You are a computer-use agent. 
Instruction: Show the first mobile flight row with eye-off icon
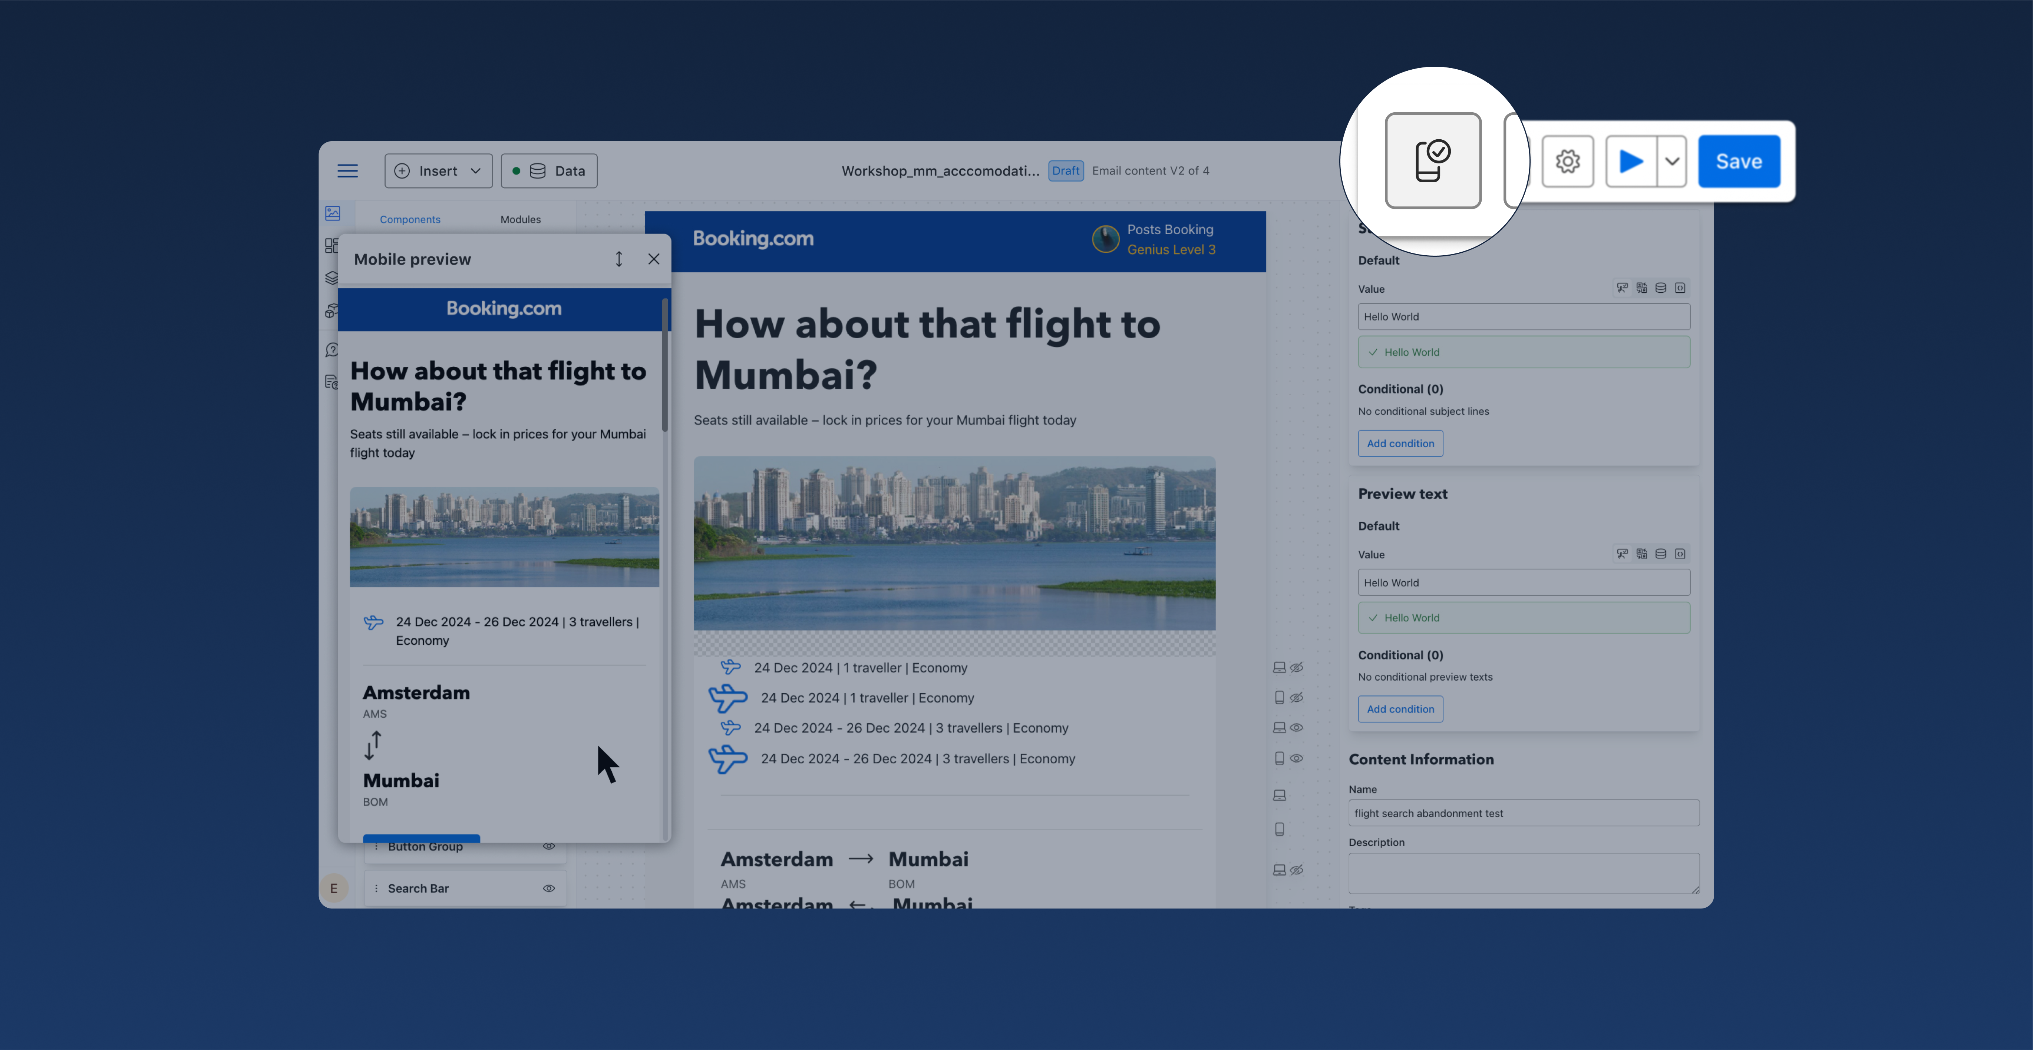point(1296,697)
